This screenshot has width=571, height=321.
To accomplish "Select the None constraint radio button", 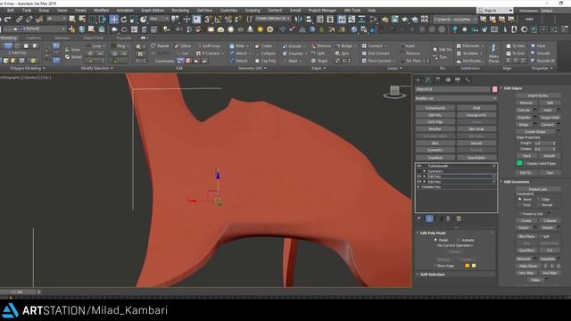I will (519, 200).
